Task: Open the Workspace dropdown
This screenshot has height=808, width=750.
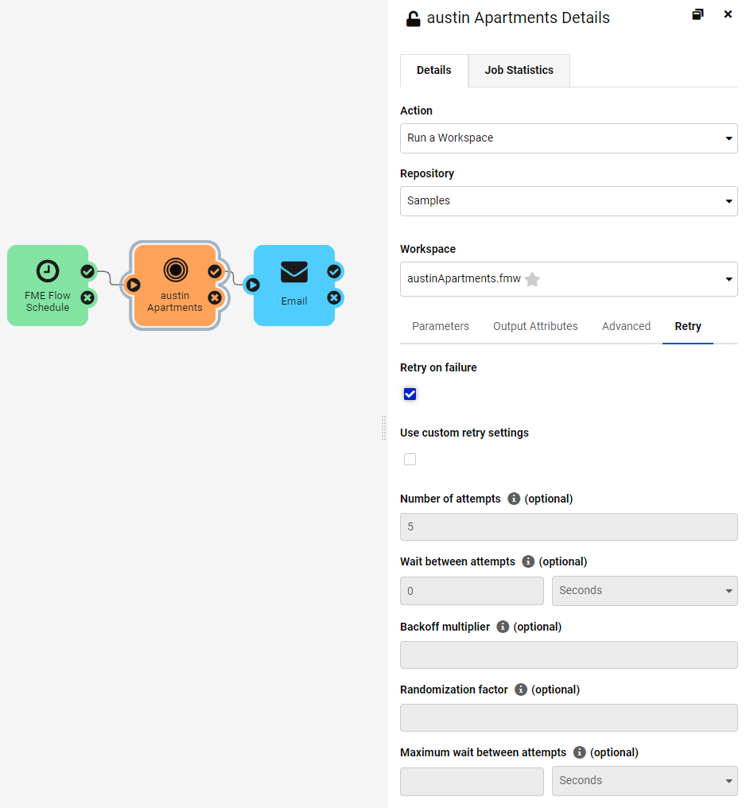Action: [569, 279]
